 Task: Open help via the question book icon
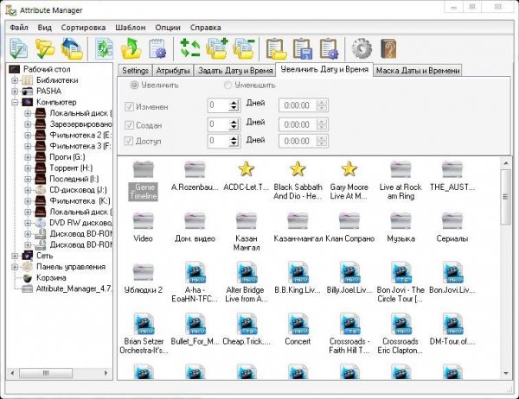pyautogui.click(x=388, y=49)
